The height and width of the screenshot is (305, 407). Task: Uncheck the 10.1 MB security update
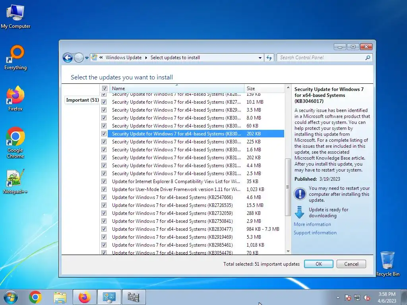[104, 102]
